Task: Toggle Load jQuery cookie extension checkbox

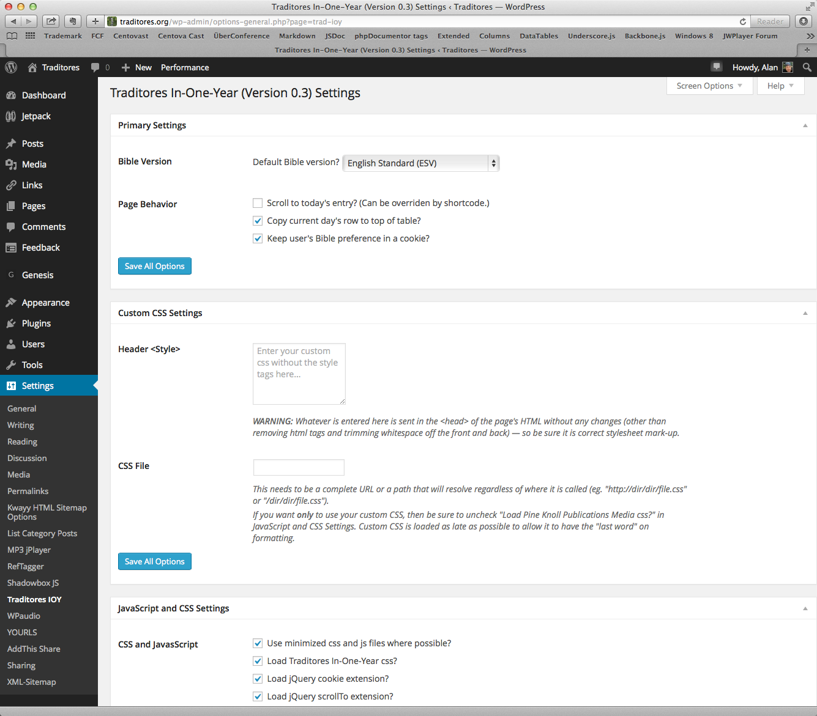Action: 258,679
